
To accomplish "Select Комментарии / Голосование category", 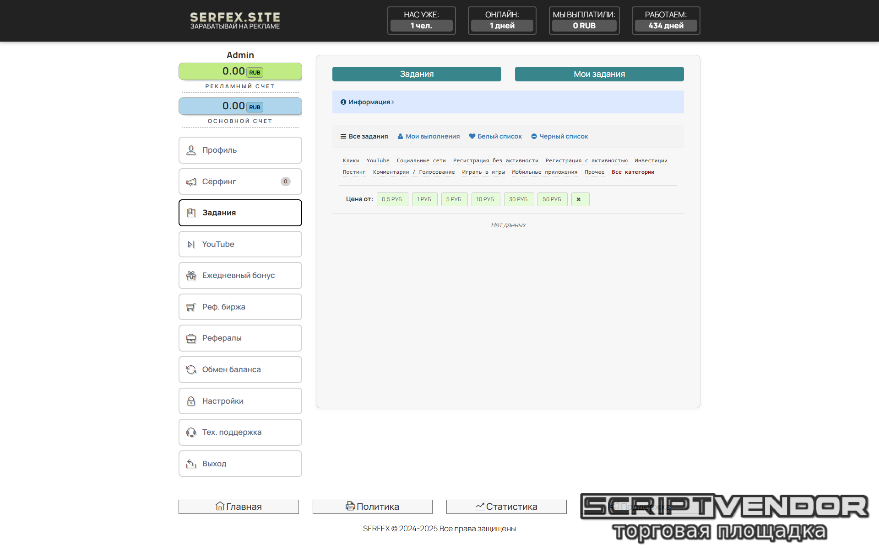I will [414, 172].
